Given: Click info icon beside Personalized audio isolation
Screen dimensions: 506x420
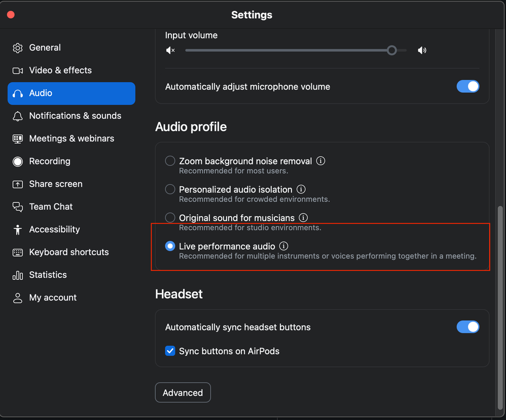Looking at the screenshot, I should pos(301,189).
